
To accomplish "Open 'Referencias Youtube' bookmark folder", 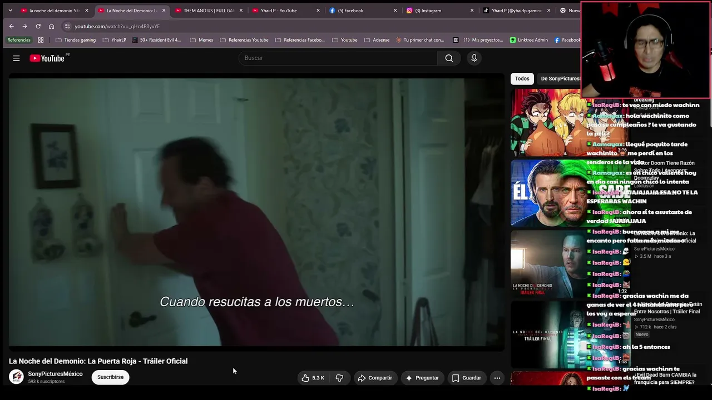I will point(244,40).
